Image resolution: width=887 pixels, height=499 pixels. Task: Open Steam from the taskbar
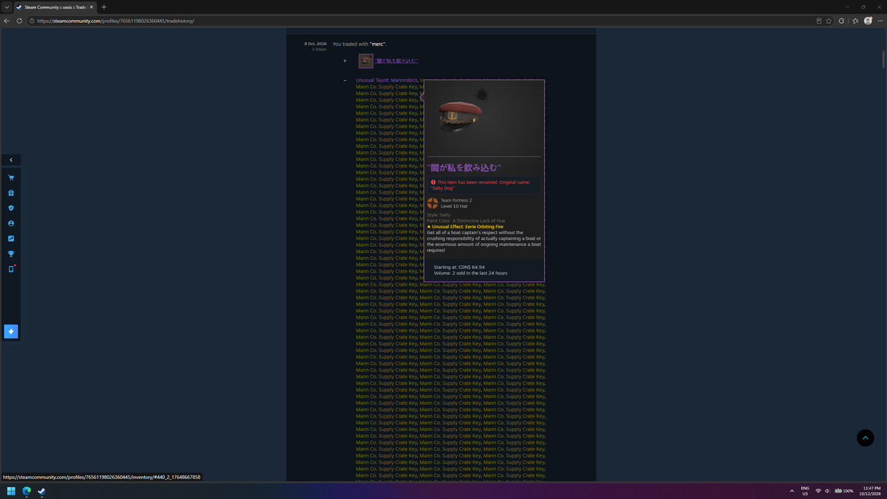coord(42,491)
